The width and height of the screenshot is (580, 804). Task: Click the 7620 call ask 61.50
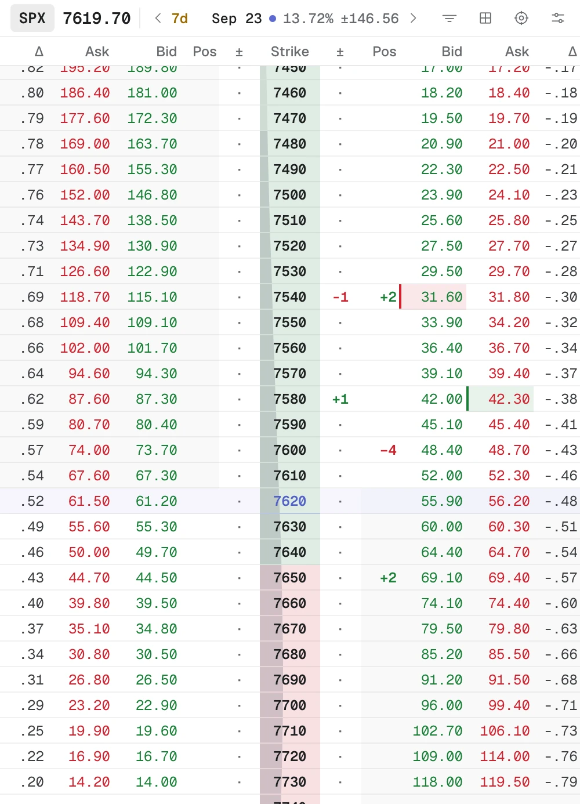click(x=89, y=501)
